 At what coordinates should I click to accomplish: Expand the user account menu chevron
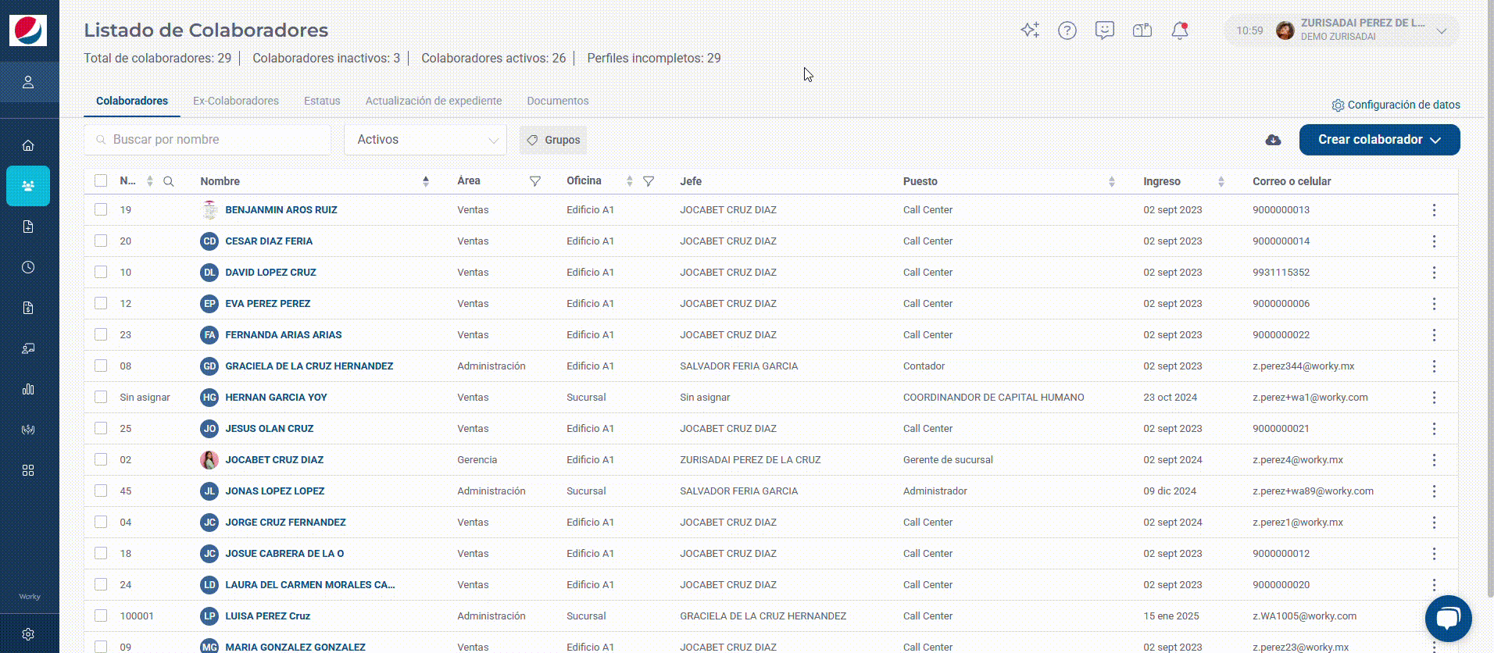tap(1442, 31)
